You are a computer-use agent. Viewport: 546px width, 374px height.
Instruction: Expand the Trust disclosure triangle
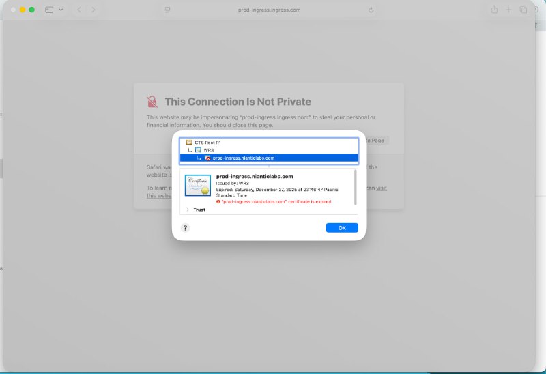coord(188,210)
